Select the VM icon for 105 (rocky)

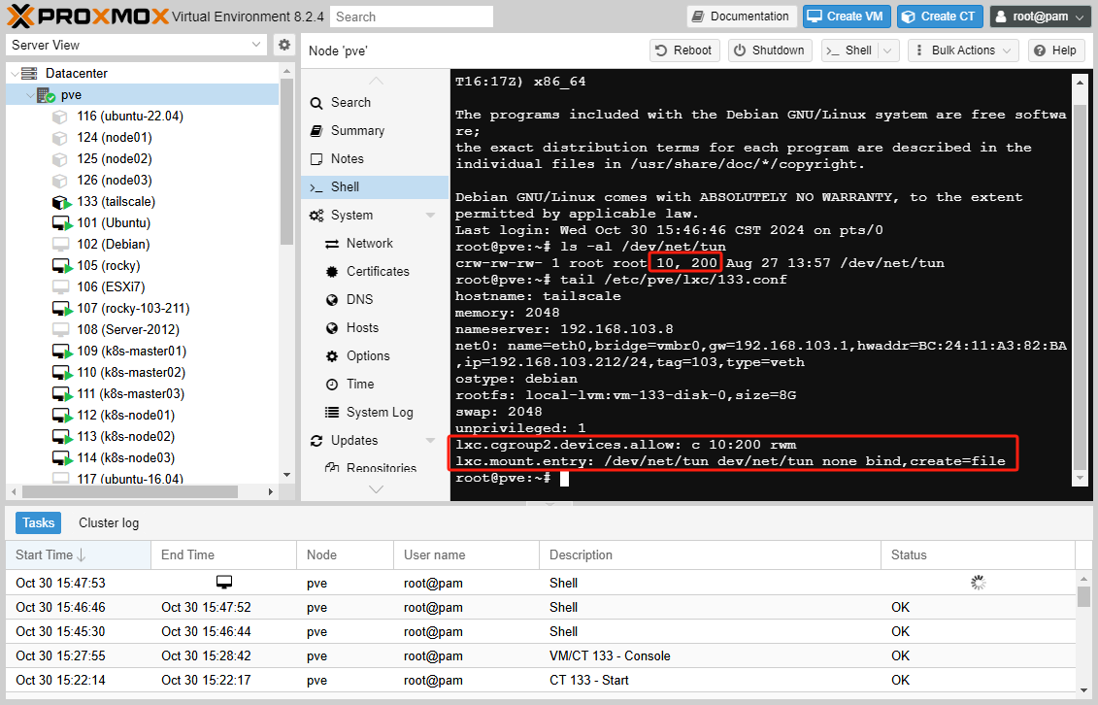coord(61,266)
